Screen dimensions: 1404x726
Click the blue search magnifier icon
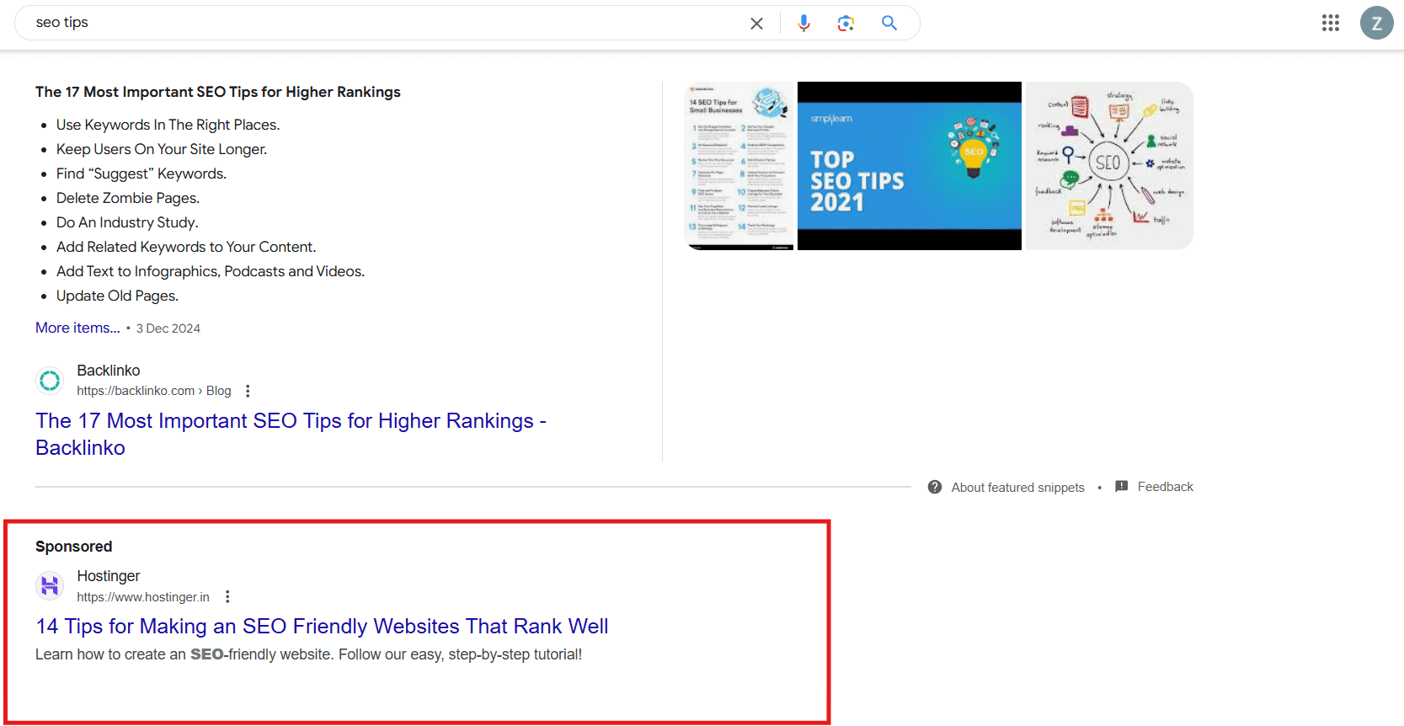tap(889, 24)
